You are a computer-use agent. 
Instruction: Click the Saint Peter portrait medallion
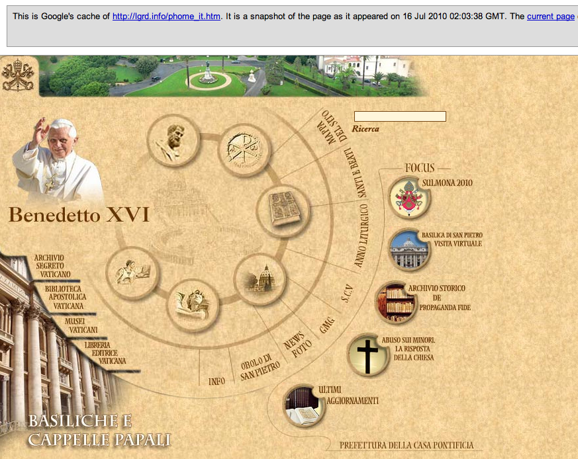(173, 141)
